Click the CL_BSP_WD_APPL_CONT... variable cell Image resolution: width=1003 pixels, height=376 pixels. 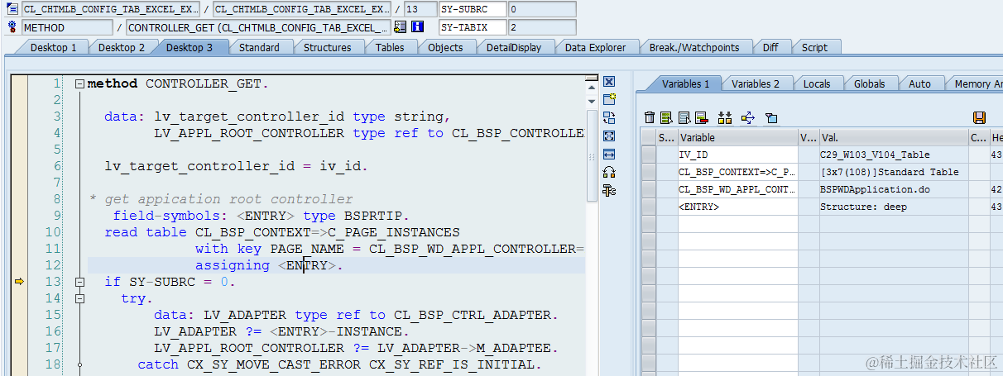point(737,189)
